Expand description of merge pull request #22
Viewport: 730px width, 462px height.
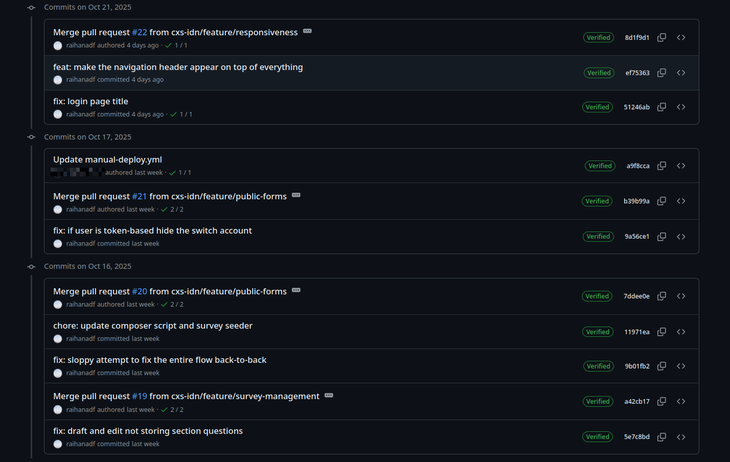307,31
